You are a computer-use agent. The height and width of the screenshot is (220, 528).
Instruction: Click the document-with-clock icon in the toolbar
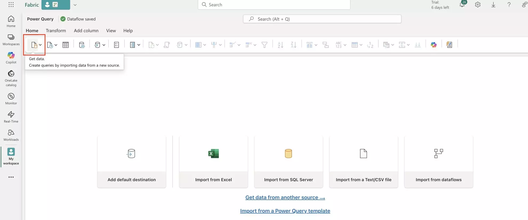point(50,45)
